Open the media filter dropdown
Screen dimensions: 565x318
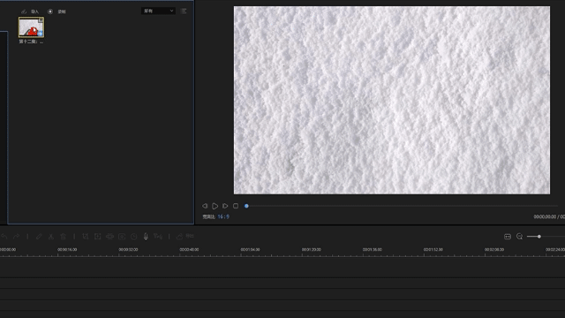pyautogui.click(x=158, y=11)
